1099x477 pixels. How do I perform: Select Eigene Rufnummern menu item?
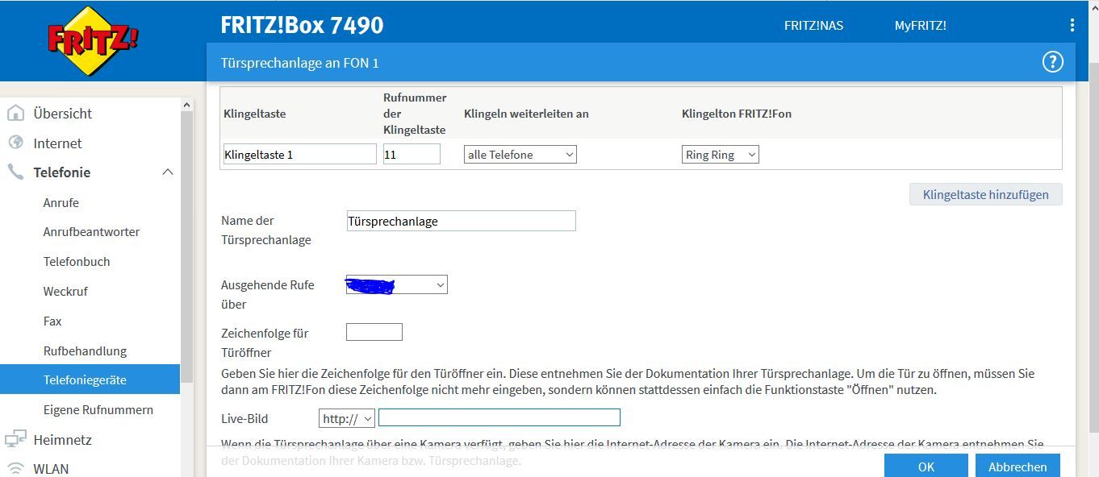[x=98, y=409]
